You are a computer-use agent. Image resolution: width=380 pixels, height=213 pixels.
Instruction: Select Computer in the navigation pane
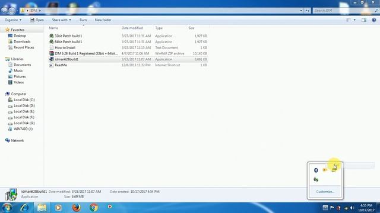point(18,94)
